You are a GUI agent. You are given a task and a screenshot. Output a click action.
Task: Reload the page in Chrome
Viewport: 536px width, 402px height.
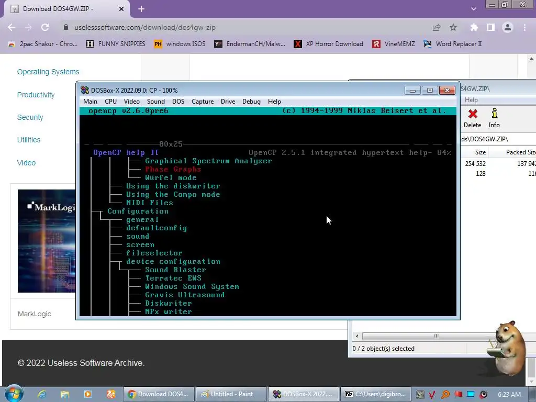click(45, 27)
